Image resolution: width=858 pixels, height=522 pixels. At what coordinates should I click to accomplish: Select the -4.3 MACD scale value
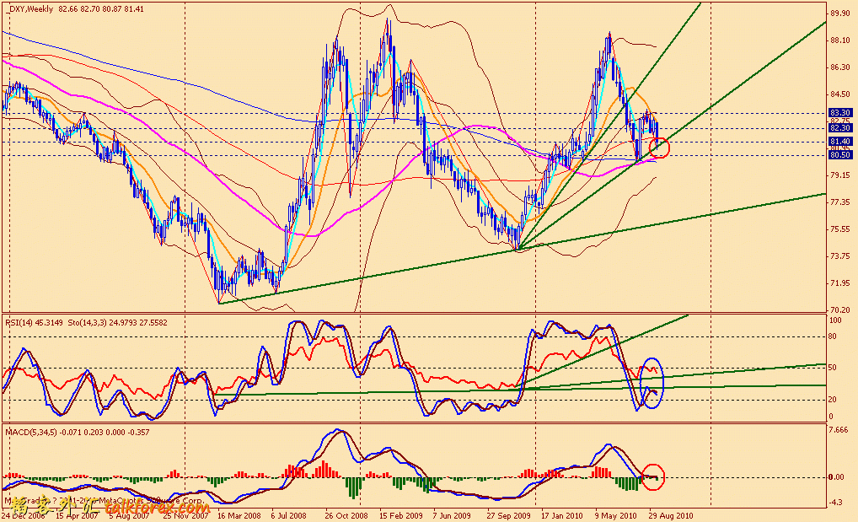[836, 503]
